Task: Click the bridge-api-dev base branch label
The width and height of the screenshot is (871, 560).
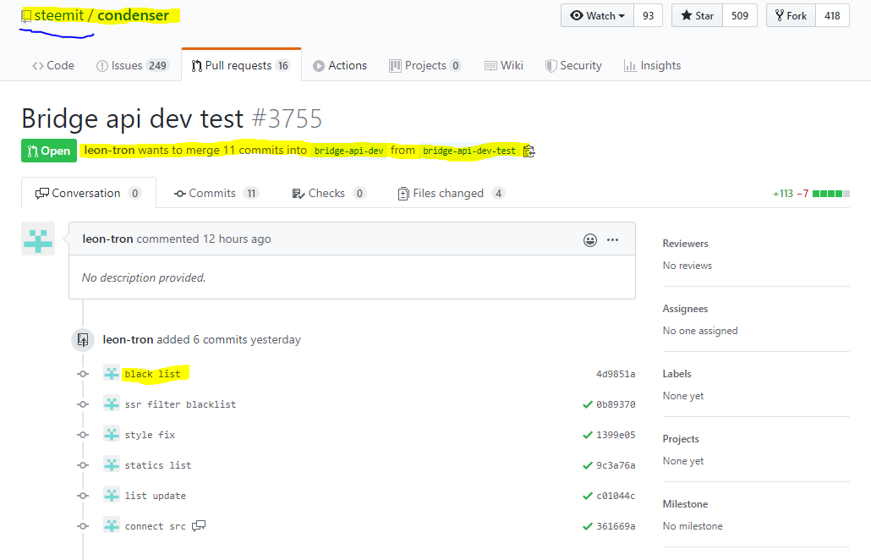Action: pos(349,151)
